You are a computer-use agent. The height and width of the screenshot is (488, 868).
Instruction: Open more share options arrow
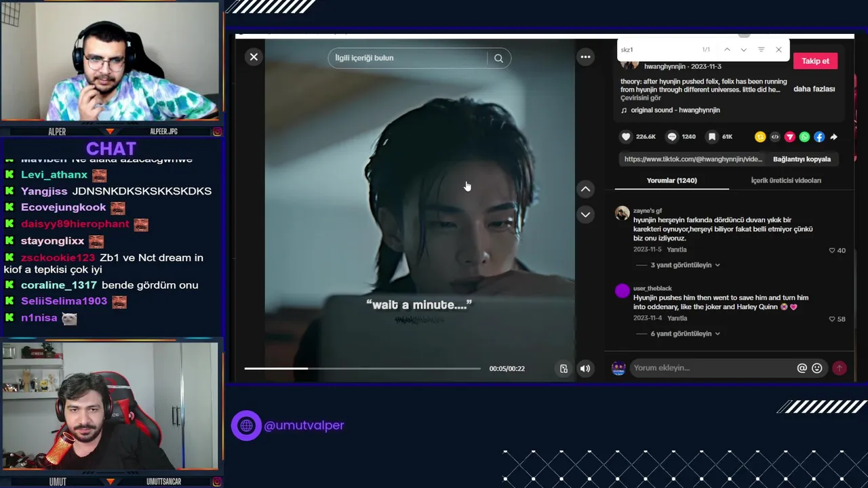click(x=834, y=137)
